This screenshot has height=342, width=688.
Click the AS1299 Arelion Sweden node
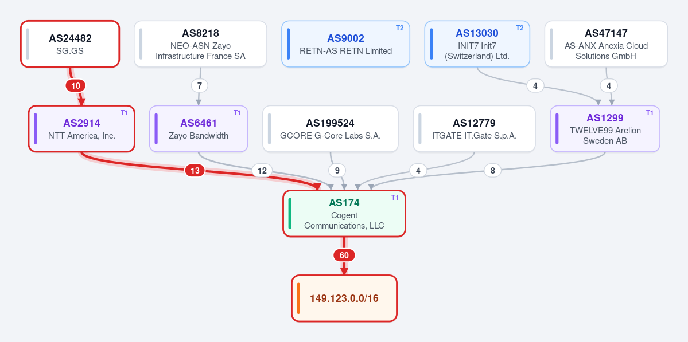pyautogui.click(x=605, y=129)
